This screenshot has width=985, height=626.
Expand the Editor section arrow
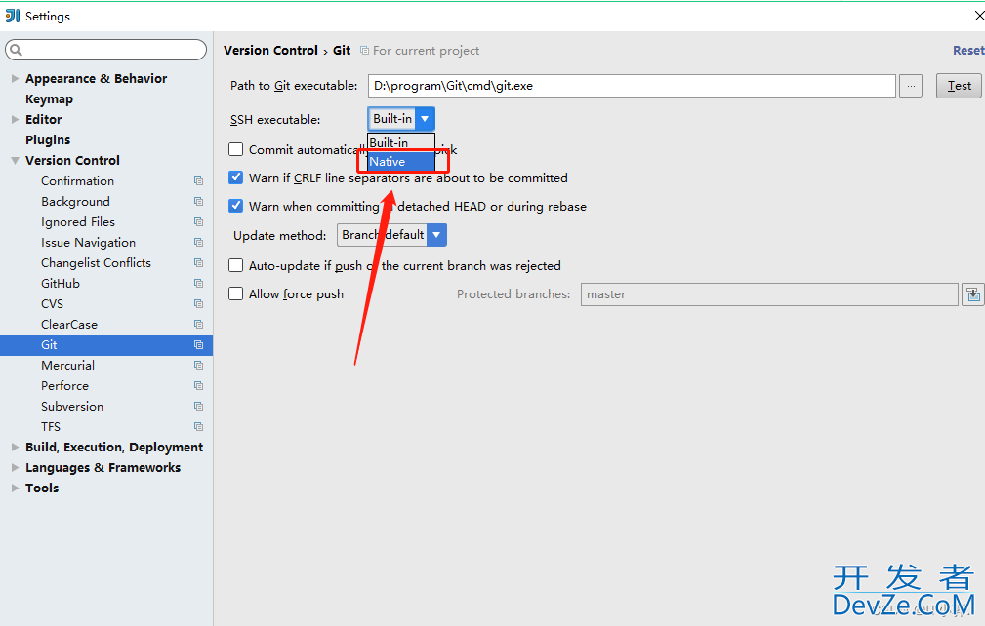click(15, 119)
